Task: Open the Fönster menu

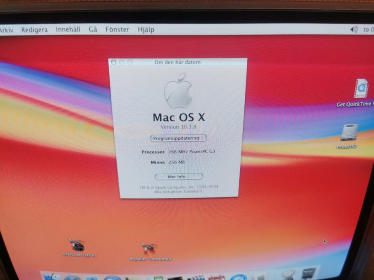Action: click(x=117, y=29)
